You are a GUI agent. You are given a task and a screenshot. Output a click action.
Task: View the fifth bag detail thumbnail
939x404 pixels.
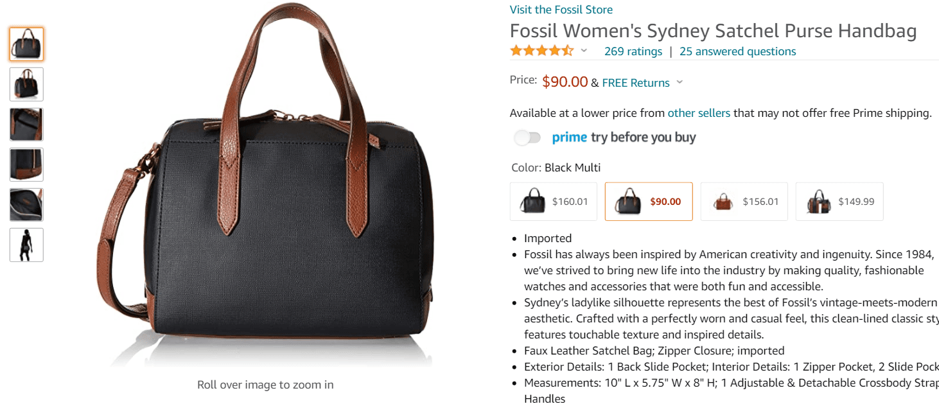coord(26,205)
